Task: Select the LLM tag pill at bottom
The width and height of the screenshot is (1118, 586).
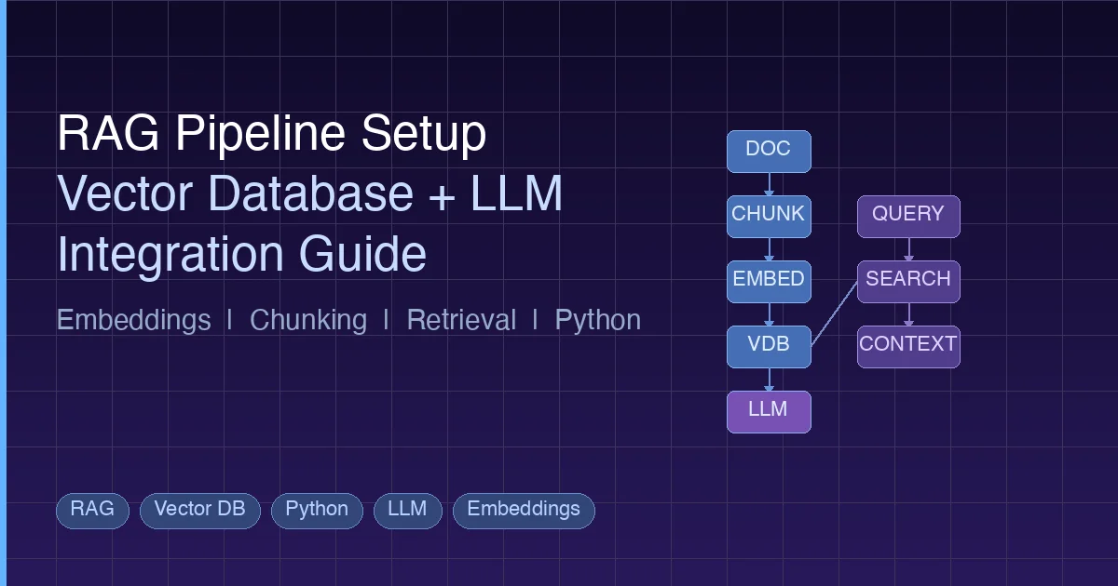Action: [407, 510]
